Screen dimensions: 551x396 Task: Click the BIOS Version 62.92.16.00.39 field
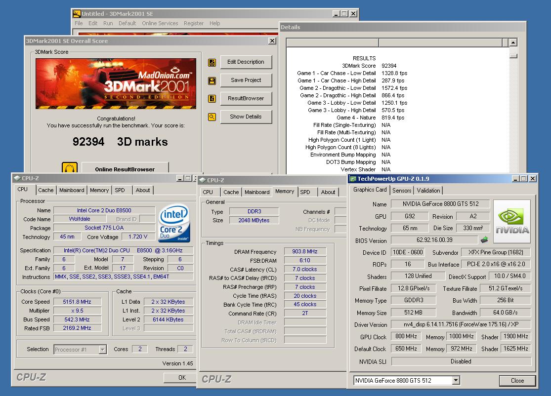435,240
